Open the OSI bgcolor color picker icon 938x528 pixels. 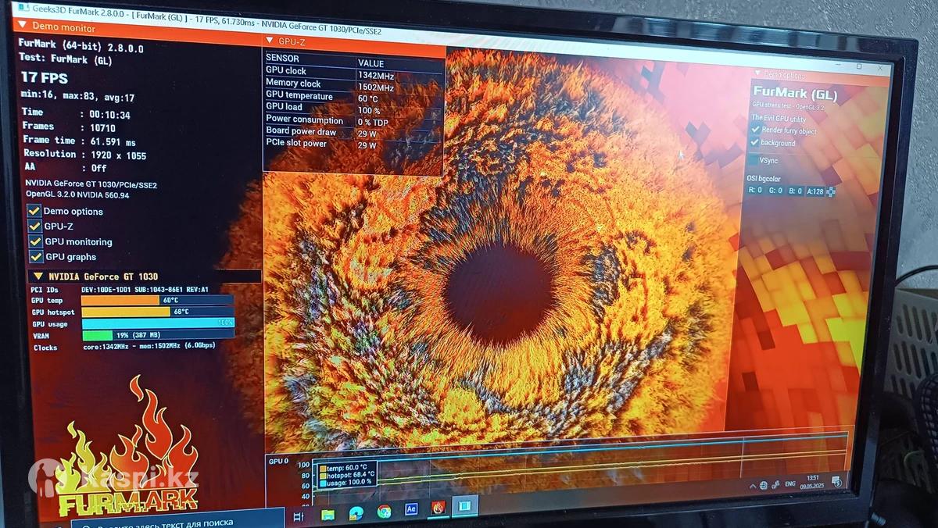[830, 191]
